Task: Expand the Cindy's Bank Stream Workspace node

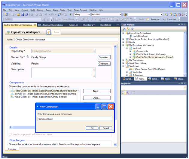Action: pos(130,54)
